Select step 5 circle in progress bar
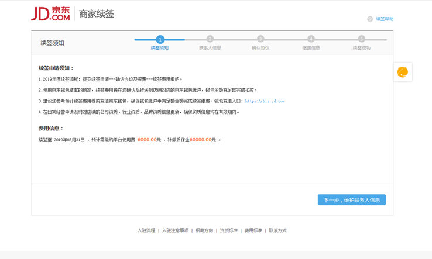Image resolution: width=432 pixels, height=259 pixels. (362, 39)
